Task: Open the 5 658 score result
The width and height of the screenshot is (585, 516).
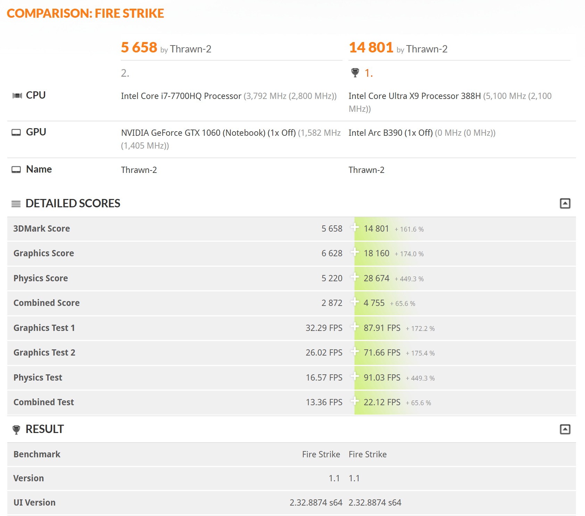Action: click(x=139, y=48)
